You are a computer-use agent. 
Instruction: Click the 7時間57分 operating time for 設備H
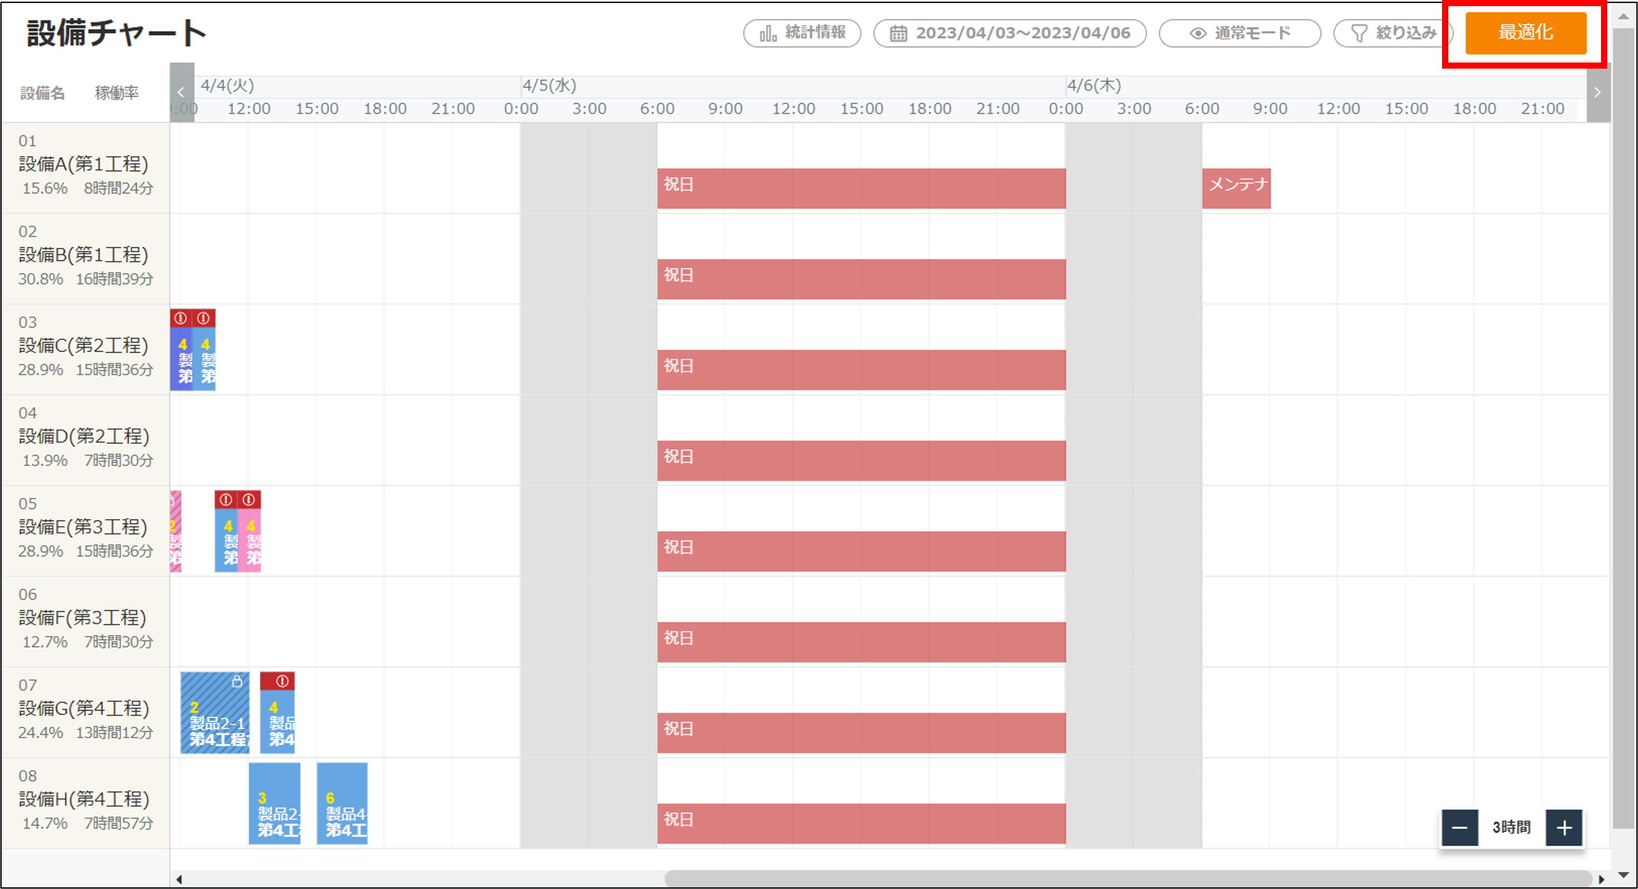[119, 824]
